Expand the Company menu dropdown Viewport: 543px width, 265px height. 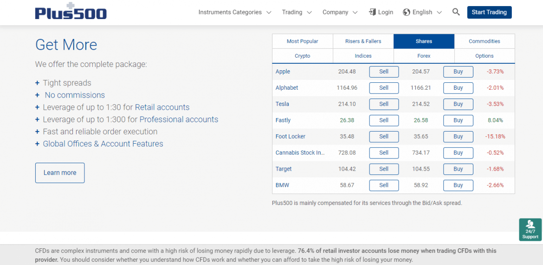340,12
